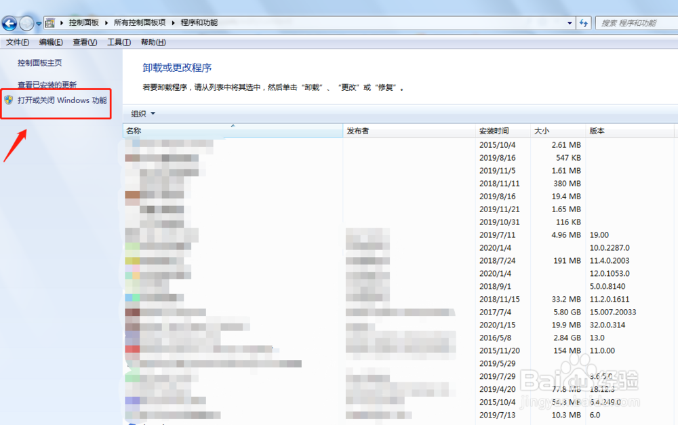Sort by 版本 column header
The width and height of the screenshot is (678, 425).
630,131
